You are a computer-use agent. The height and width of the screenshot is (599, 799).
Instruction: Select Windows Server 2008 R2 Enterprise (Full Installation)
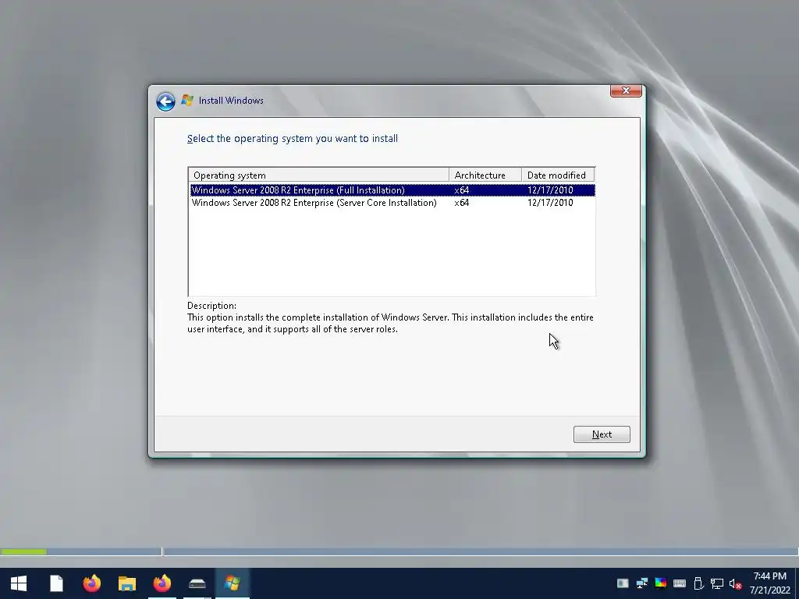coord(392,190)
